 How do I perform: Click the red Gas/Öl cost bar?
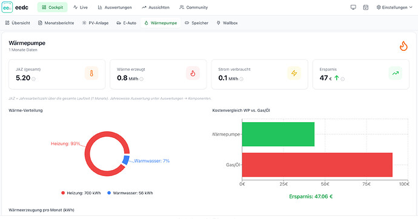coord(317,165)
